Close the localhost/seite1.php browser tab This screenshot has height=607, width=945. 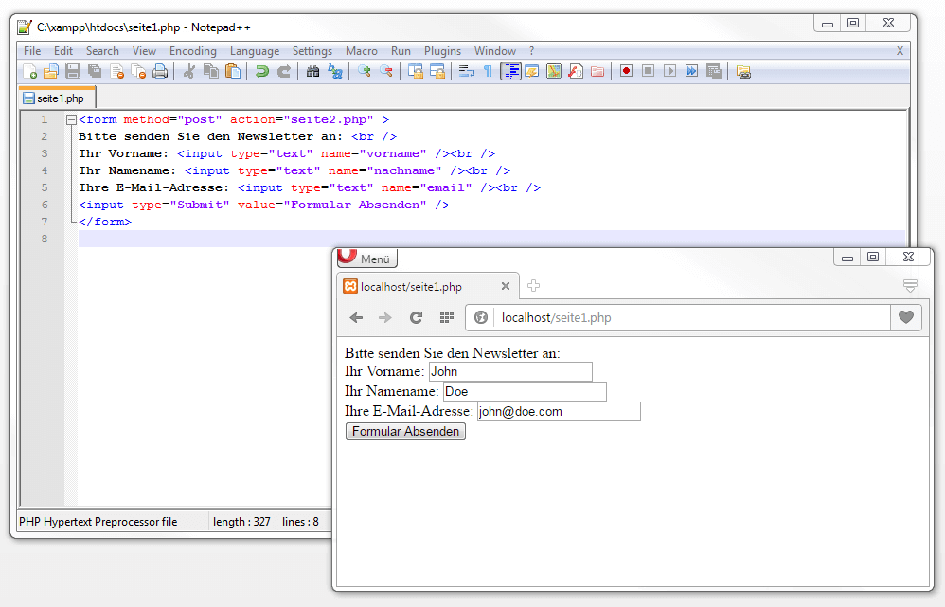pyautogui.click(x=506, y=286)
